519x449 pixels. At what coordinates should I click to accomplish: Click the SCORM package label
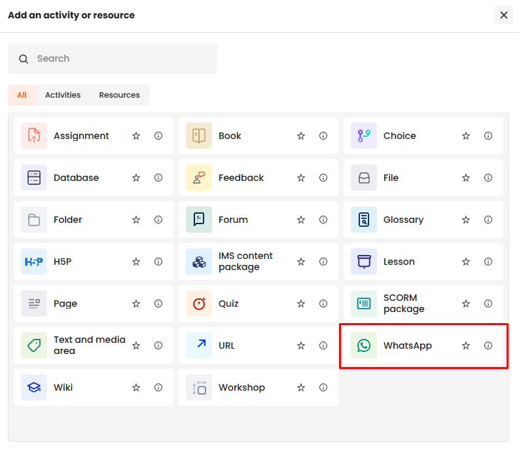pos(404,303)
